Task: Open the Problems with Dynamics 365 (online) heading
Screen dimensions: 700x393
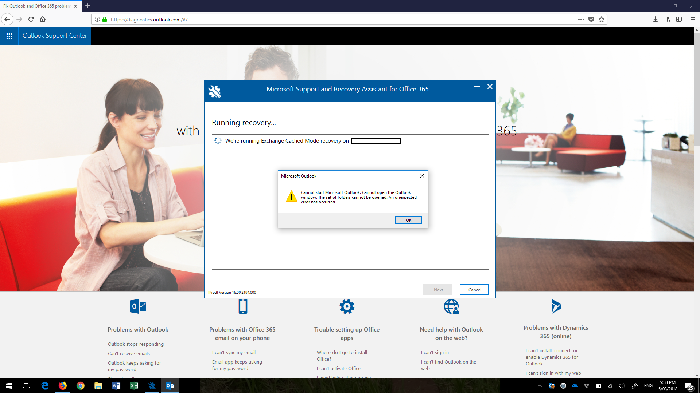Action: [556, 332]
